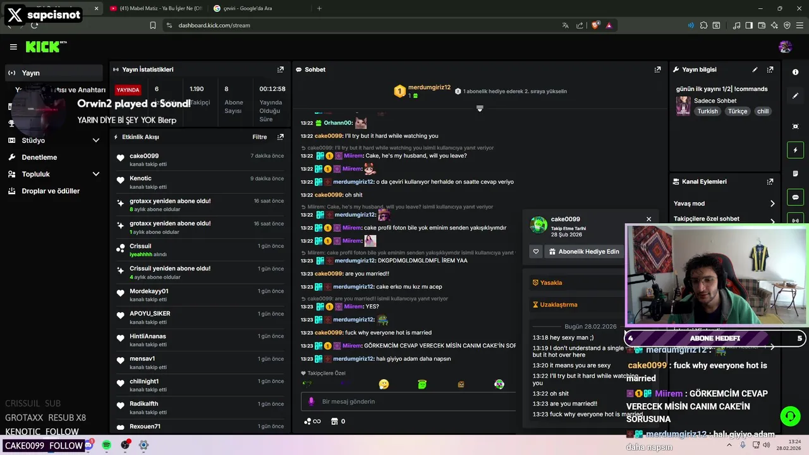
Task: Bookmark this page via the bookmark icon
Action: (x=153, y=25)
